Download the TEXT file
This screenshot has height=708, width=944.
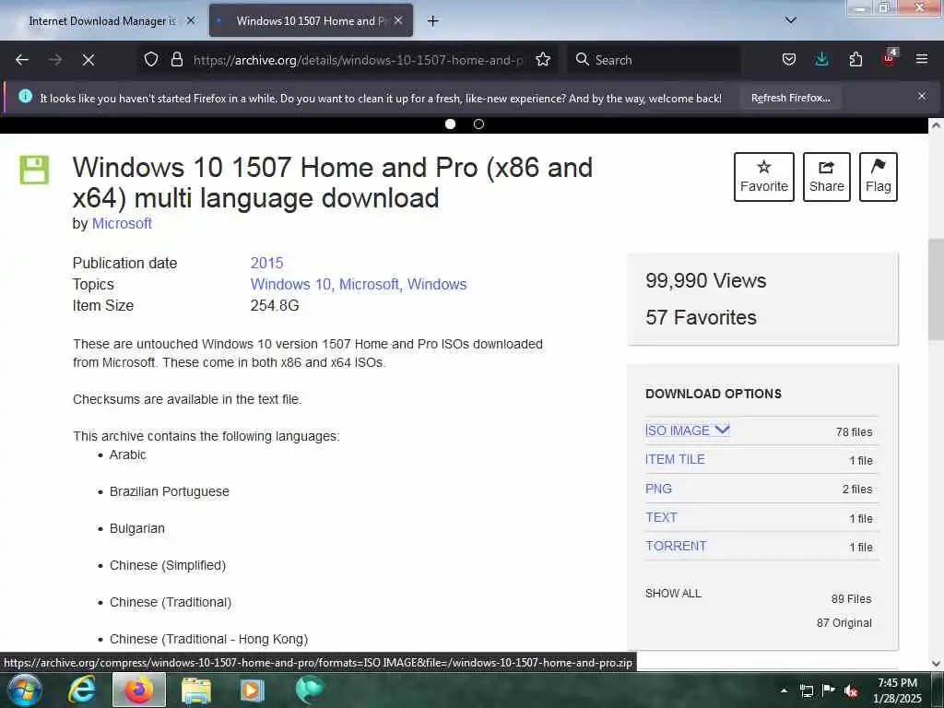pyautogui.click(x=661, y=518)
